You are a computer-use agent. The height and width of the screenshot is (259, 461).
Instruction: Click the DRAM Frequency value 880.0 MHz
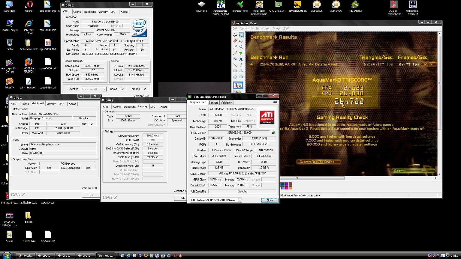coord(153,136)
